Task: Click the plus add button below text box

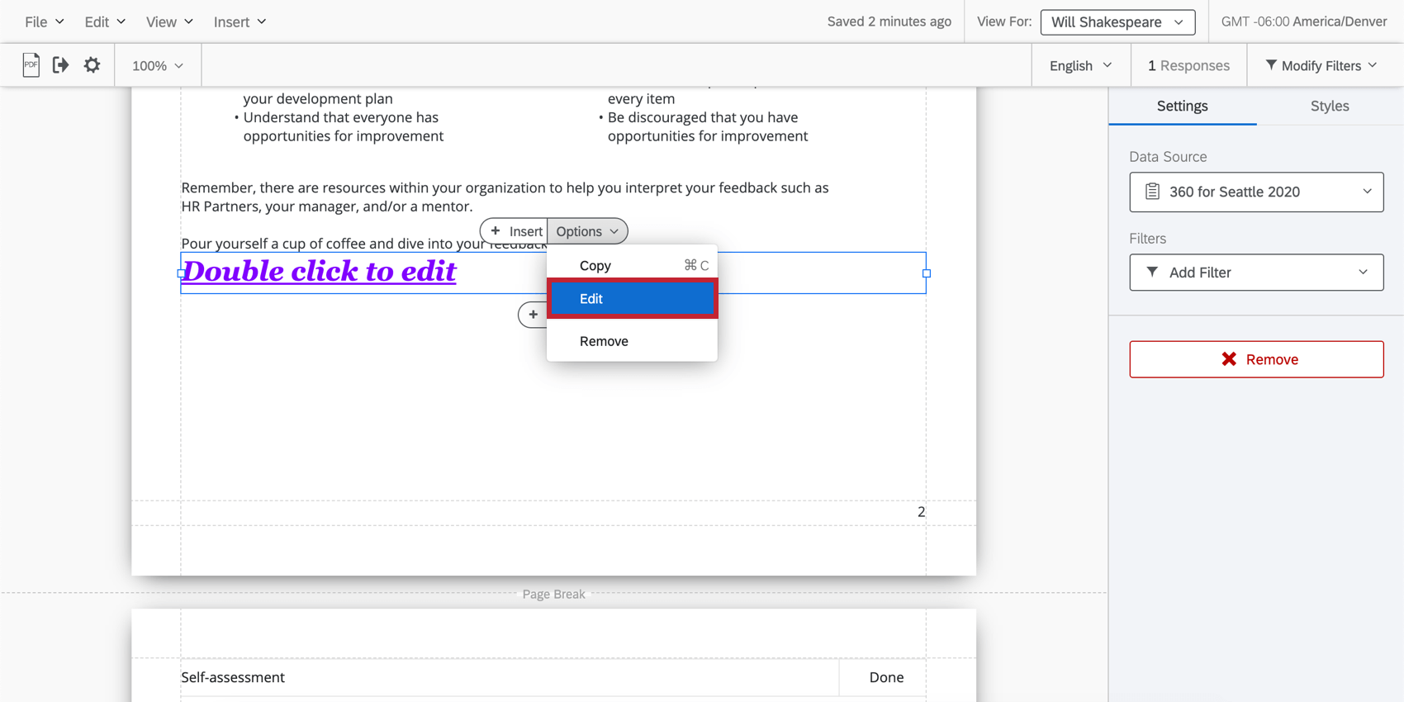Action: (x=533, y=315)
